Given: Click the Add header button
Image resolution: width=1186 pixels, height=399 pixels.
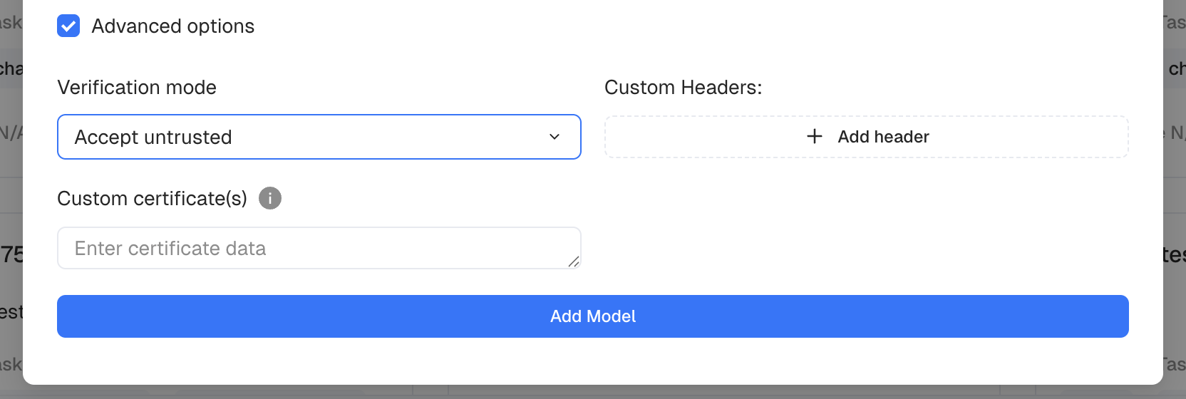Looking at the screenshot, I should (867, 137).
